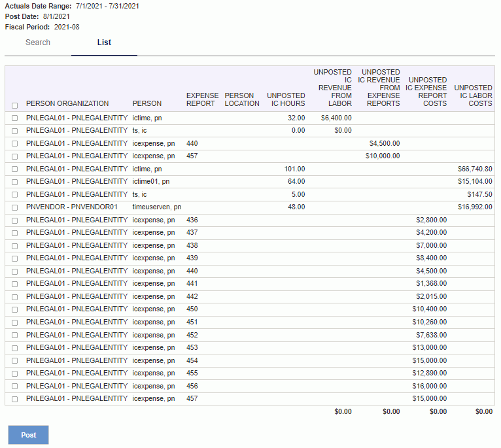
Task: Check the ictime01, pn row
Action: (14, 182)
